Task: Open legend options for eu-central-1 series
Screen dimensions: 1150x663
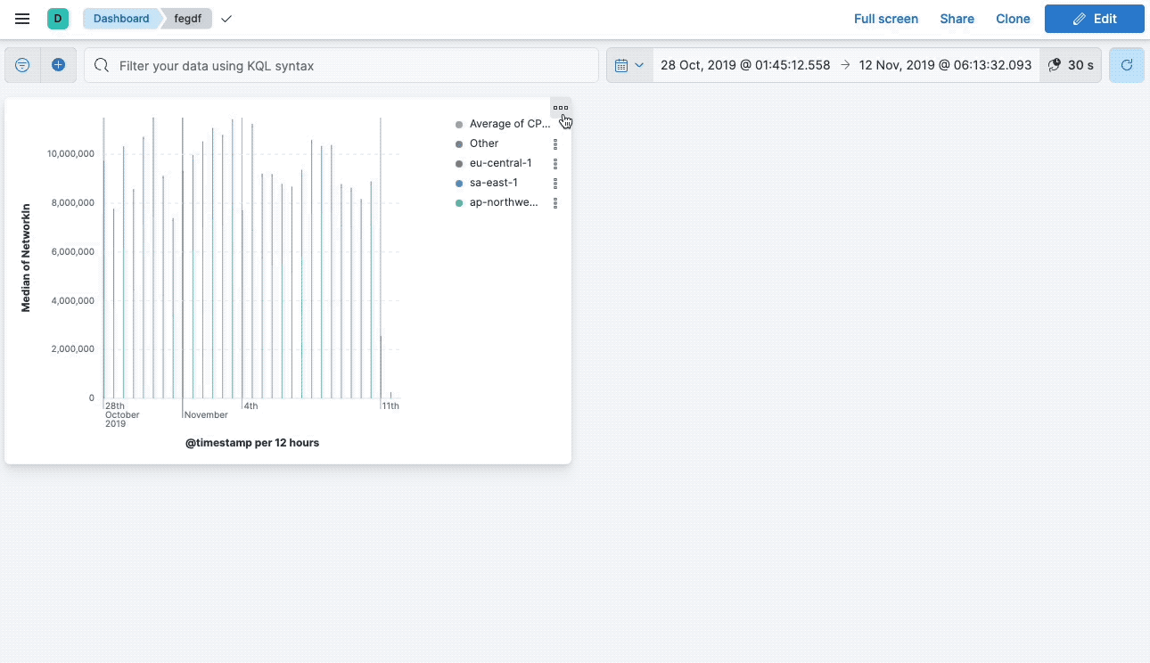Action: point(555,163)
